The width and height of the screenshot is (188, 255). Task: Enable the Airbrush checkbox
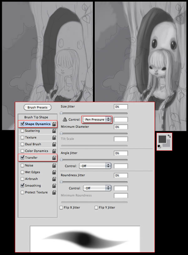22,179
